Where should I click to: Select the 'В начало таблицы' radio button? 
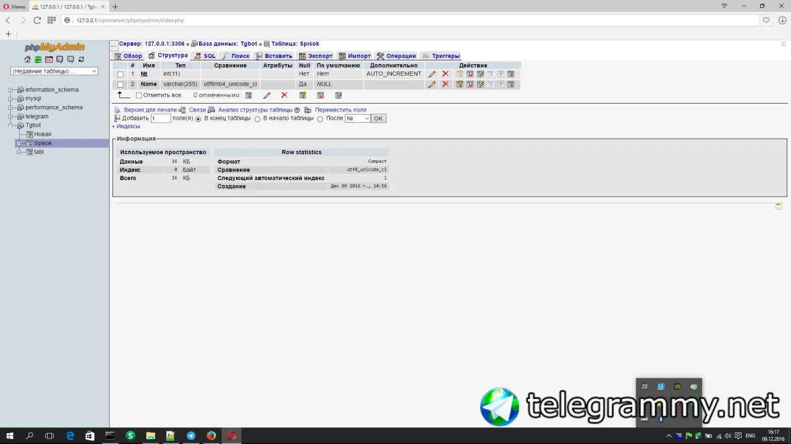coord(257,119)
